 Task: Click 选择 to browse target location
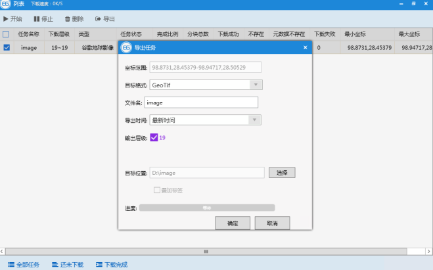pos(282,173)
